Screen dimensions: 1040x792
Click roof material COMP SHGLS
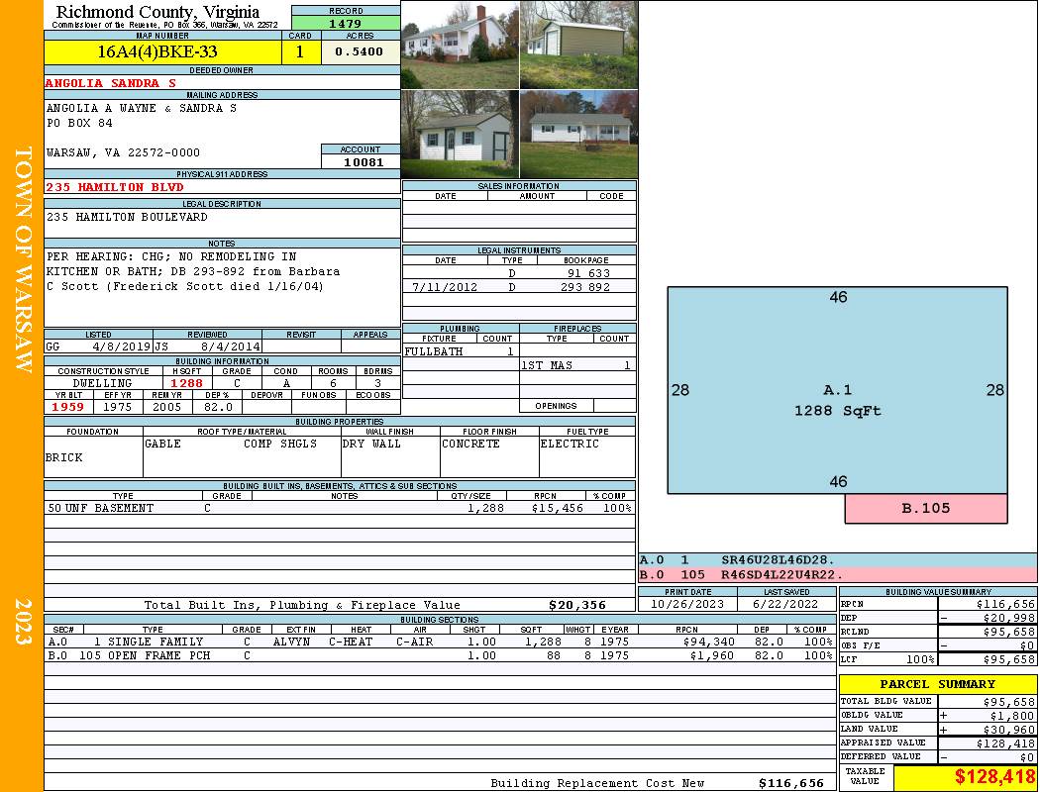[280, 444]
